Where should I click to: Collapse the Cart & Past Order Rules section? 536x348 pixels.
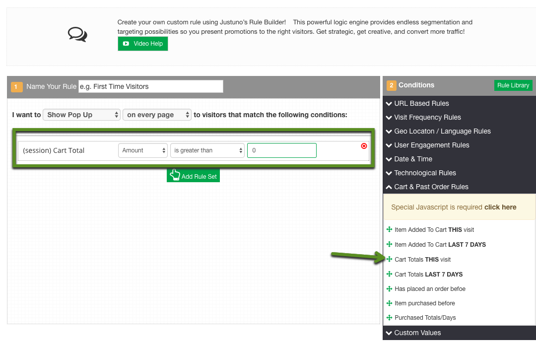pos(431,187)
